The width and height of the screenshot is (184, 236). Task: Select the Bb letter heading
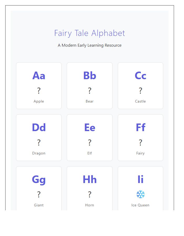(90, 76)
